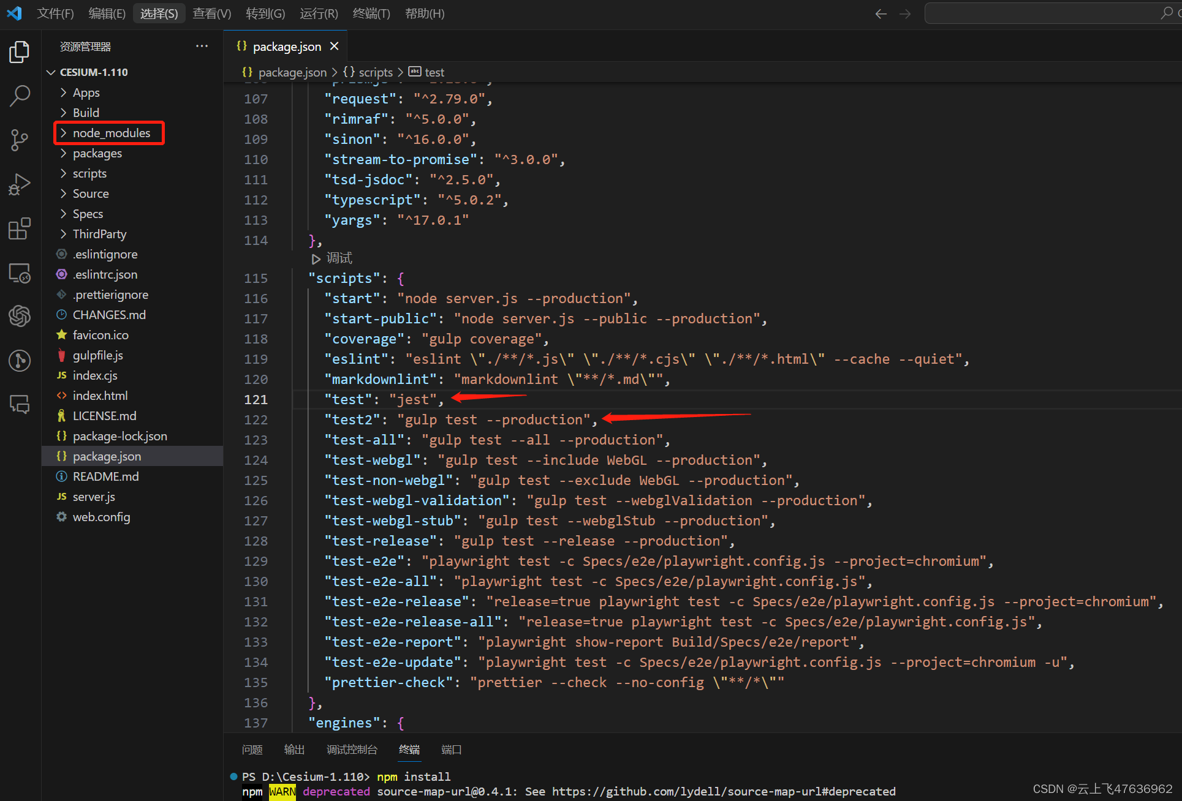Open CHANGES.md in the explorer
Image resolution: width=1182 pixels, height=801 pixels.
(x=132, y=315)
